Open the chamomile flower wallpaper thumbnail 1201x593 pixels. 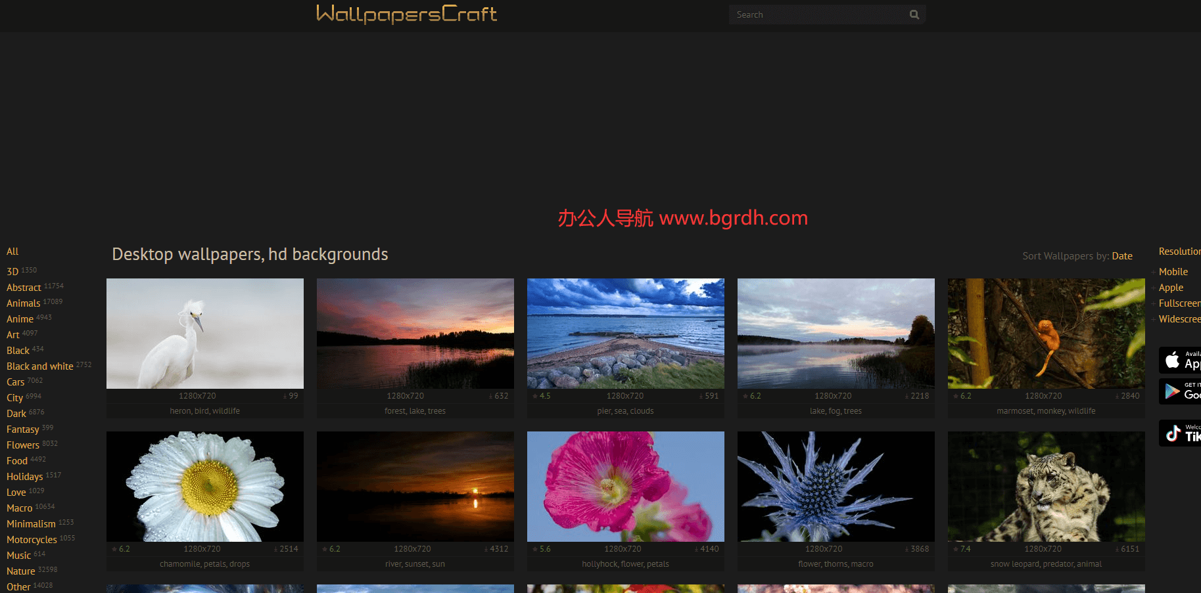[205, 487]
